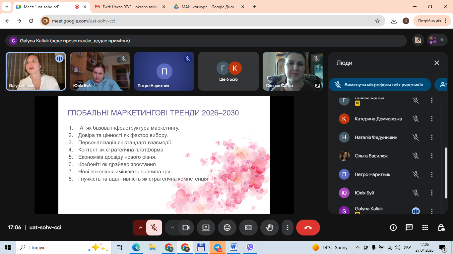453x254 pixels.
Task: Open options menu for Катерина Демчевська
Action: pyautogui.click(x=432, y=119)
